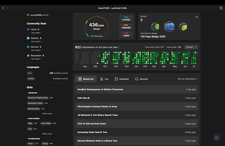Select the Tree skill tag

click(x=30, y=129)
